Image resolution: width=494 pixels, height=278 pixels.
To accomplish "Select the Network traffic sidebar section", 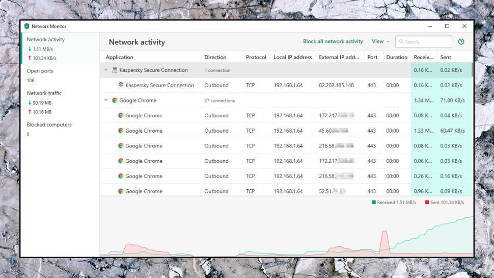I will point(60,102).
